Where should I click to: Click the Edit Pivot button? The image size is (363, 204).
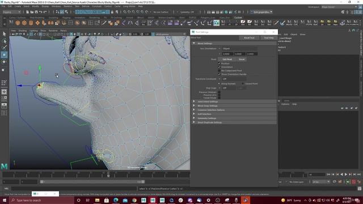click(x=227, y=59)
